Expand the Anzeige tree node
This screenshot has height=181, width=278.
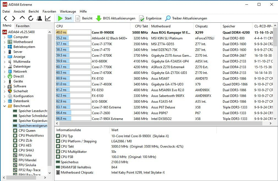pyautogui.click(x=5, y=57)
